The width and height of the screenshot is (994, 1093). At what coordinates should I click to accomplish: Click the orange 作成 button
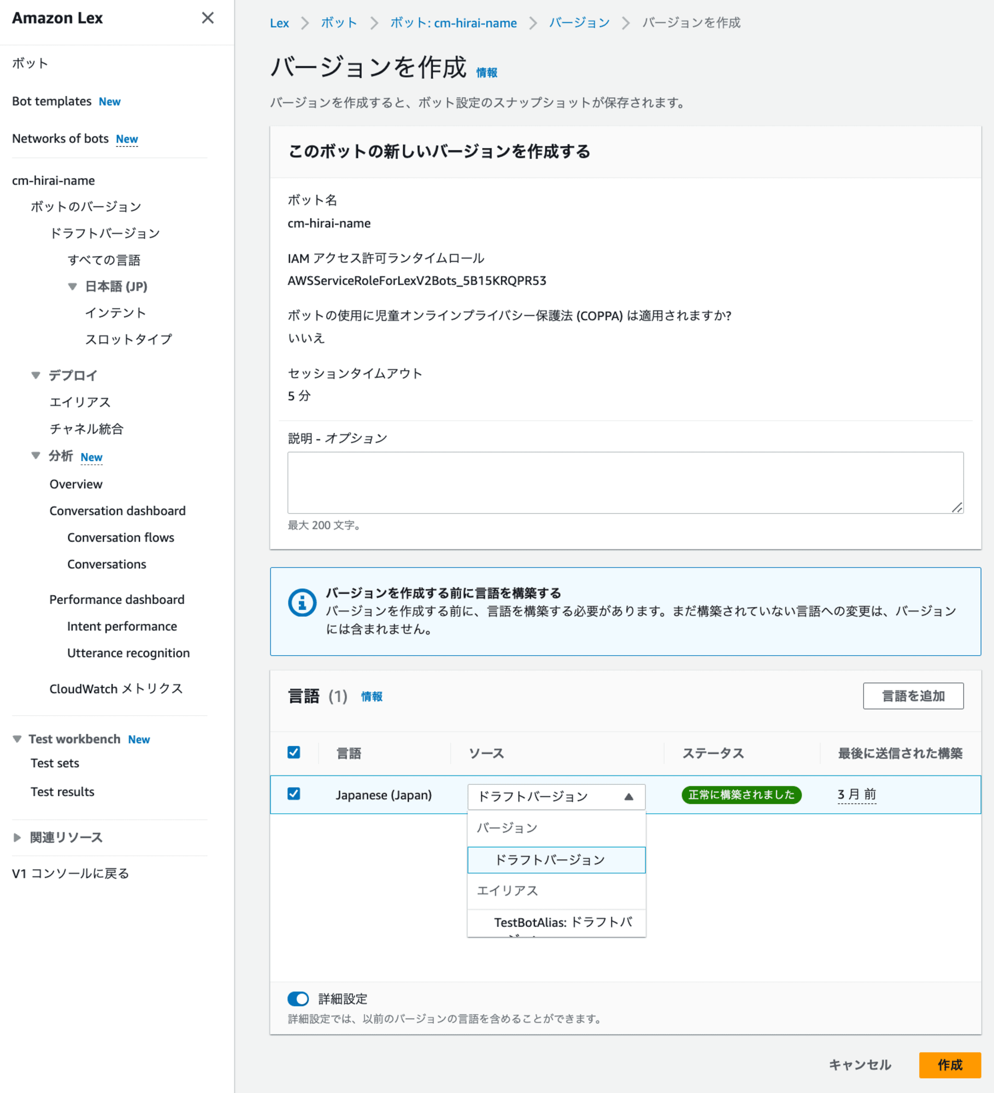click(x=950, y=1065)
